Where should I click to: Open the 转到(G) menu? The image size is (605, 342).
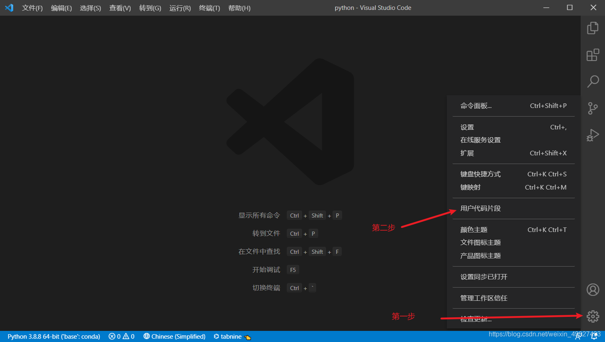(150, 8)
